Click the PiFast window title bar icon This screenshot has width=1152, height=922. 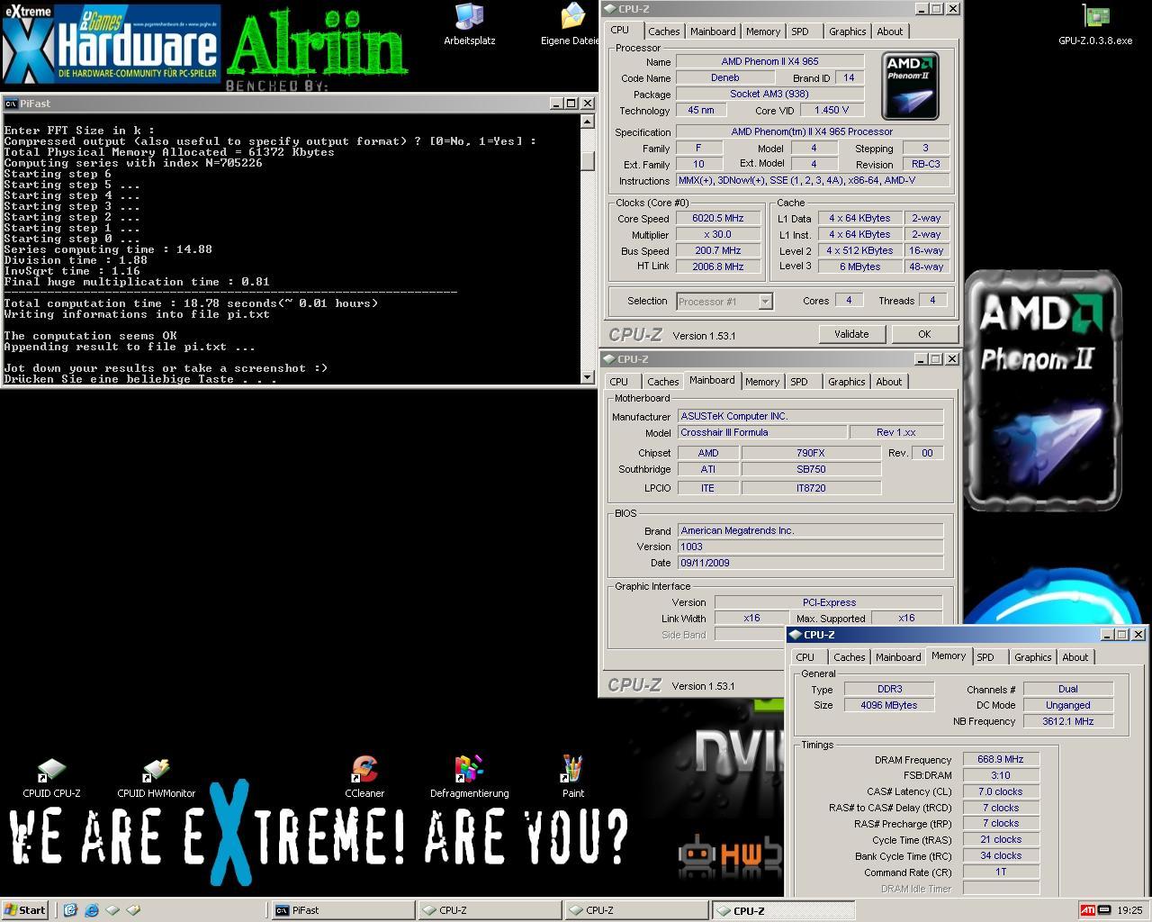pos(11,104)
